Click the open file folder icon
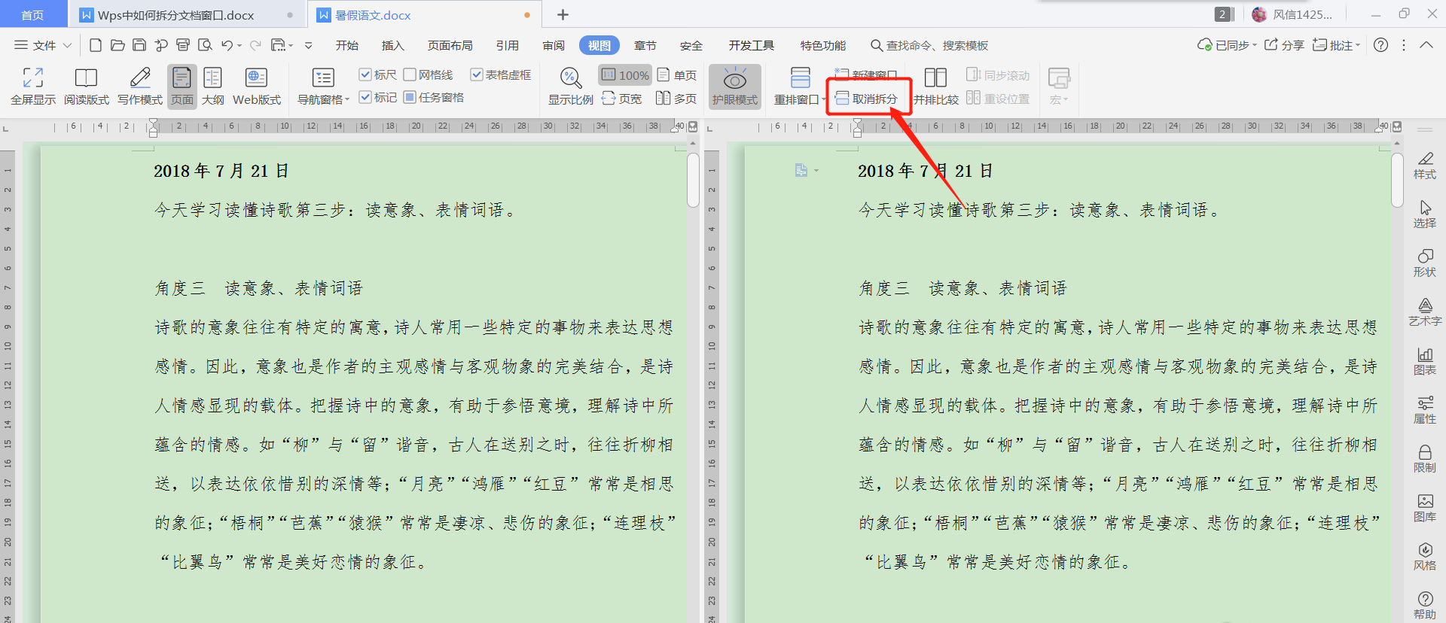The image size is (1446, 623). (x=117, y=45)
